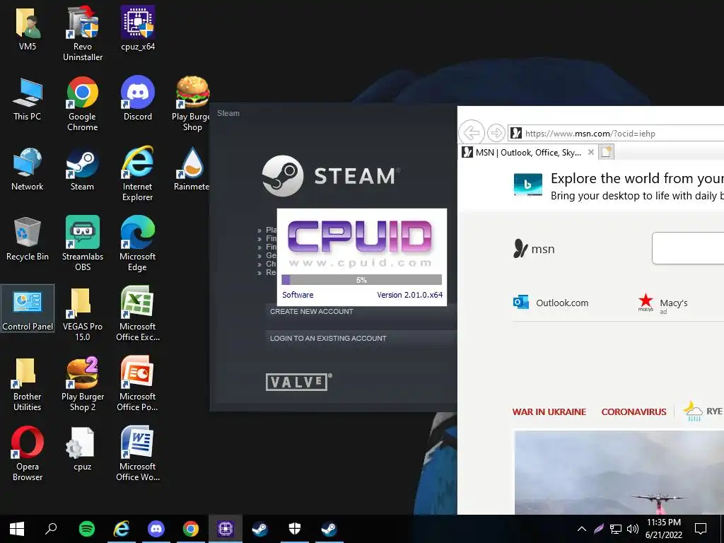Click the forward arrow in Internet Explorer
The image size is (724, 543).
[x=496, y=133]
